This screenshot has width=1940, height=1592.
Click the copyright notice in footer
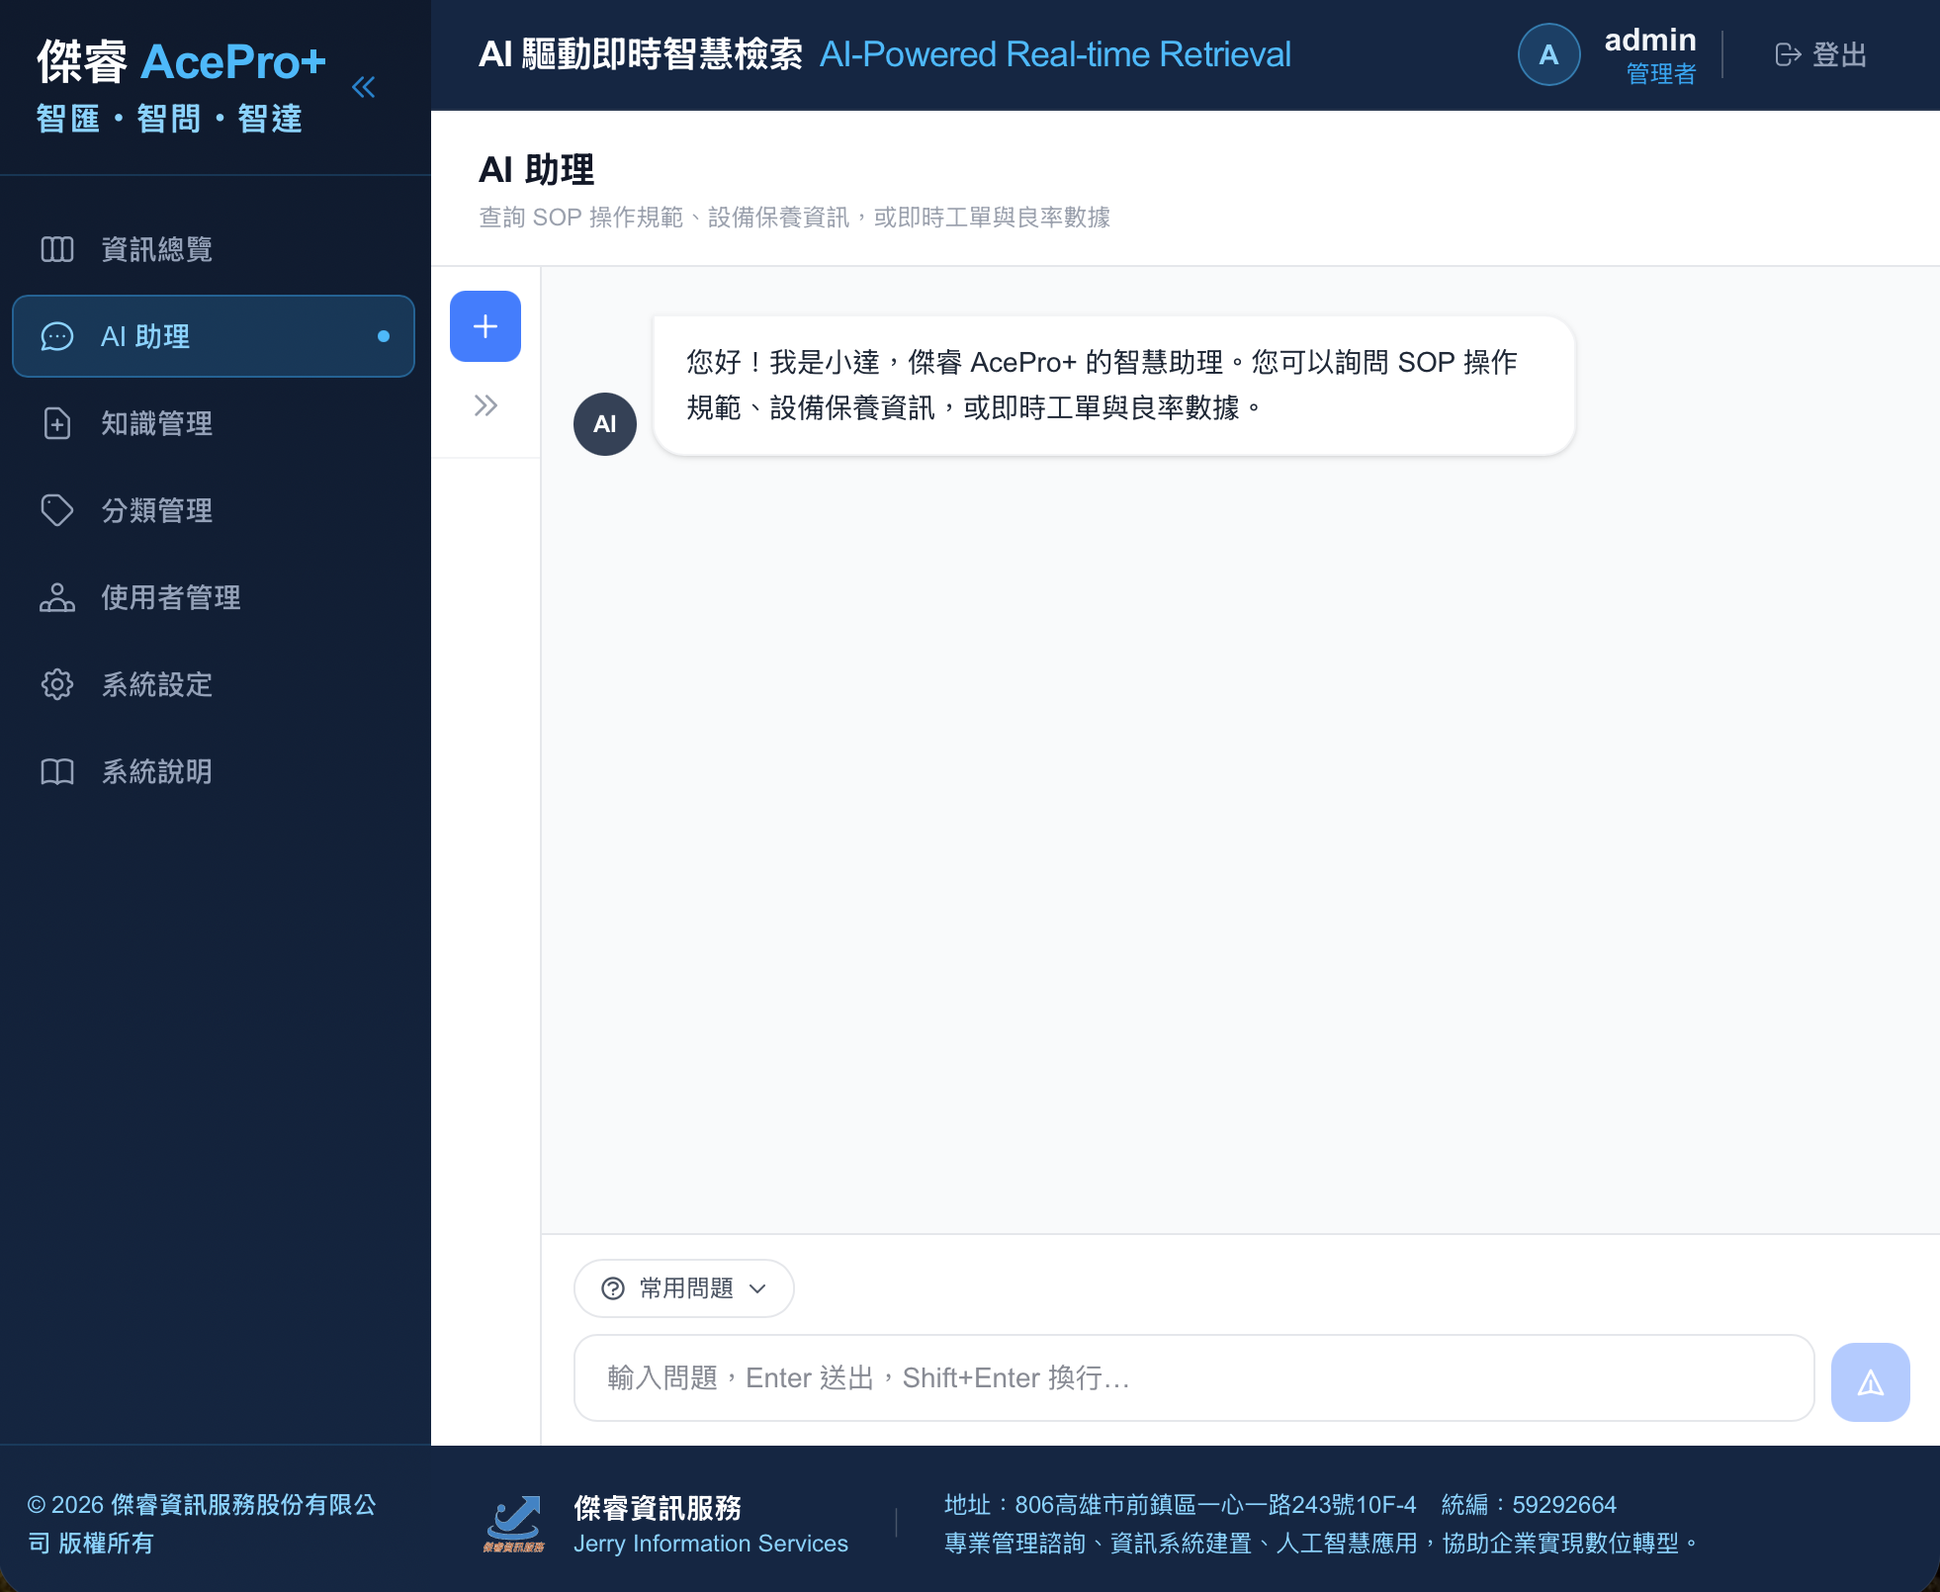pos(202,1524)
